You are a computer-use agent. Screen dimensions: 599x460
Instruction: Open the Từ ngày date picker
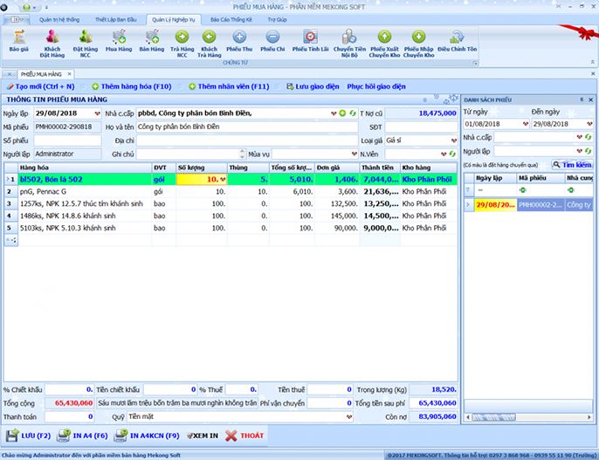(x=525, y=124)
